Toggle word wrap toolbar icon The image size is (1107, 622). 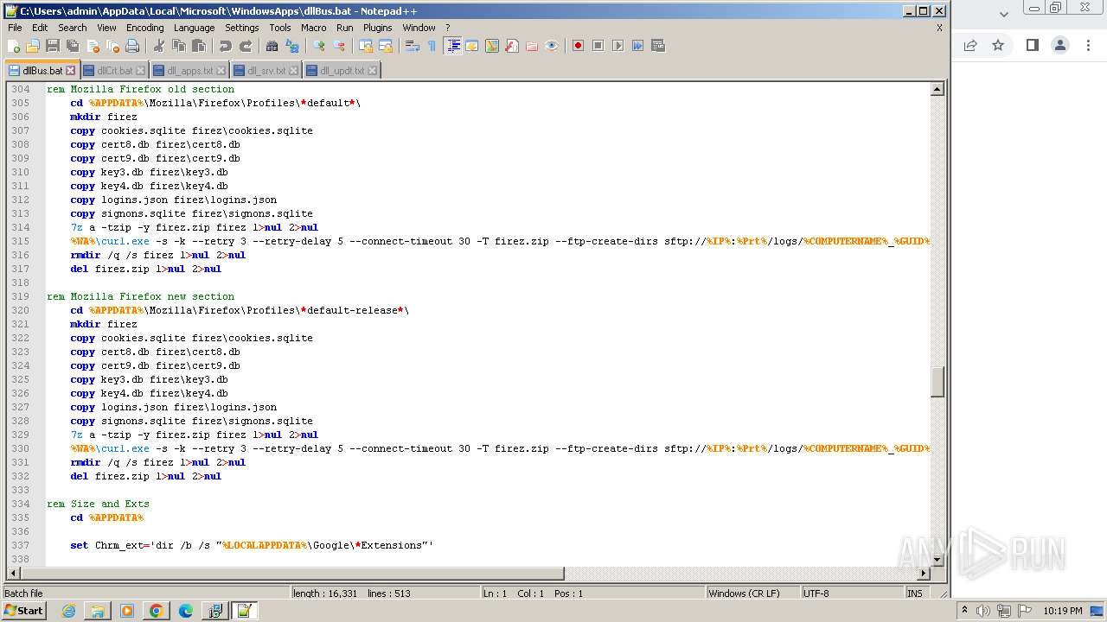point(413,46)
